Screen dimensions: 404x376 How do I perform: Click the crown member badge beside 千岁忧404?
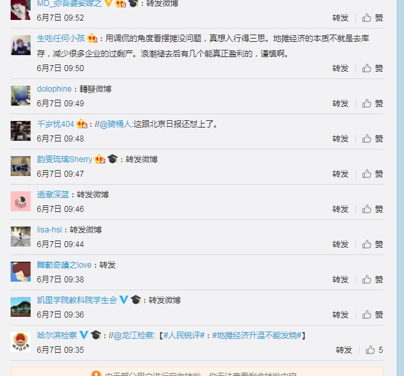pos(82,124)
